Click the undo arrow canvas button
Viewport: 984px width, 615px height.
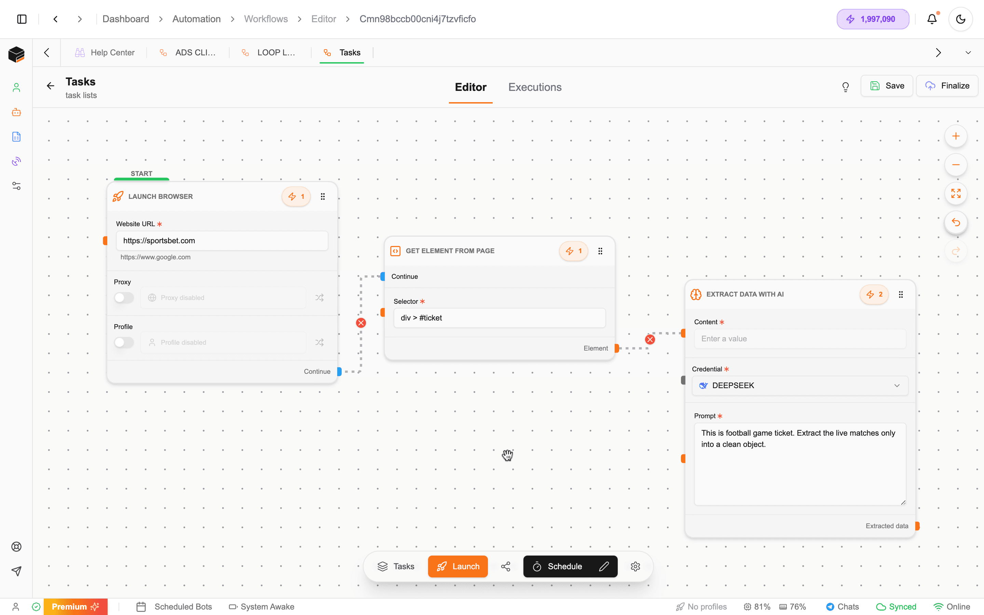click(956, 222)
